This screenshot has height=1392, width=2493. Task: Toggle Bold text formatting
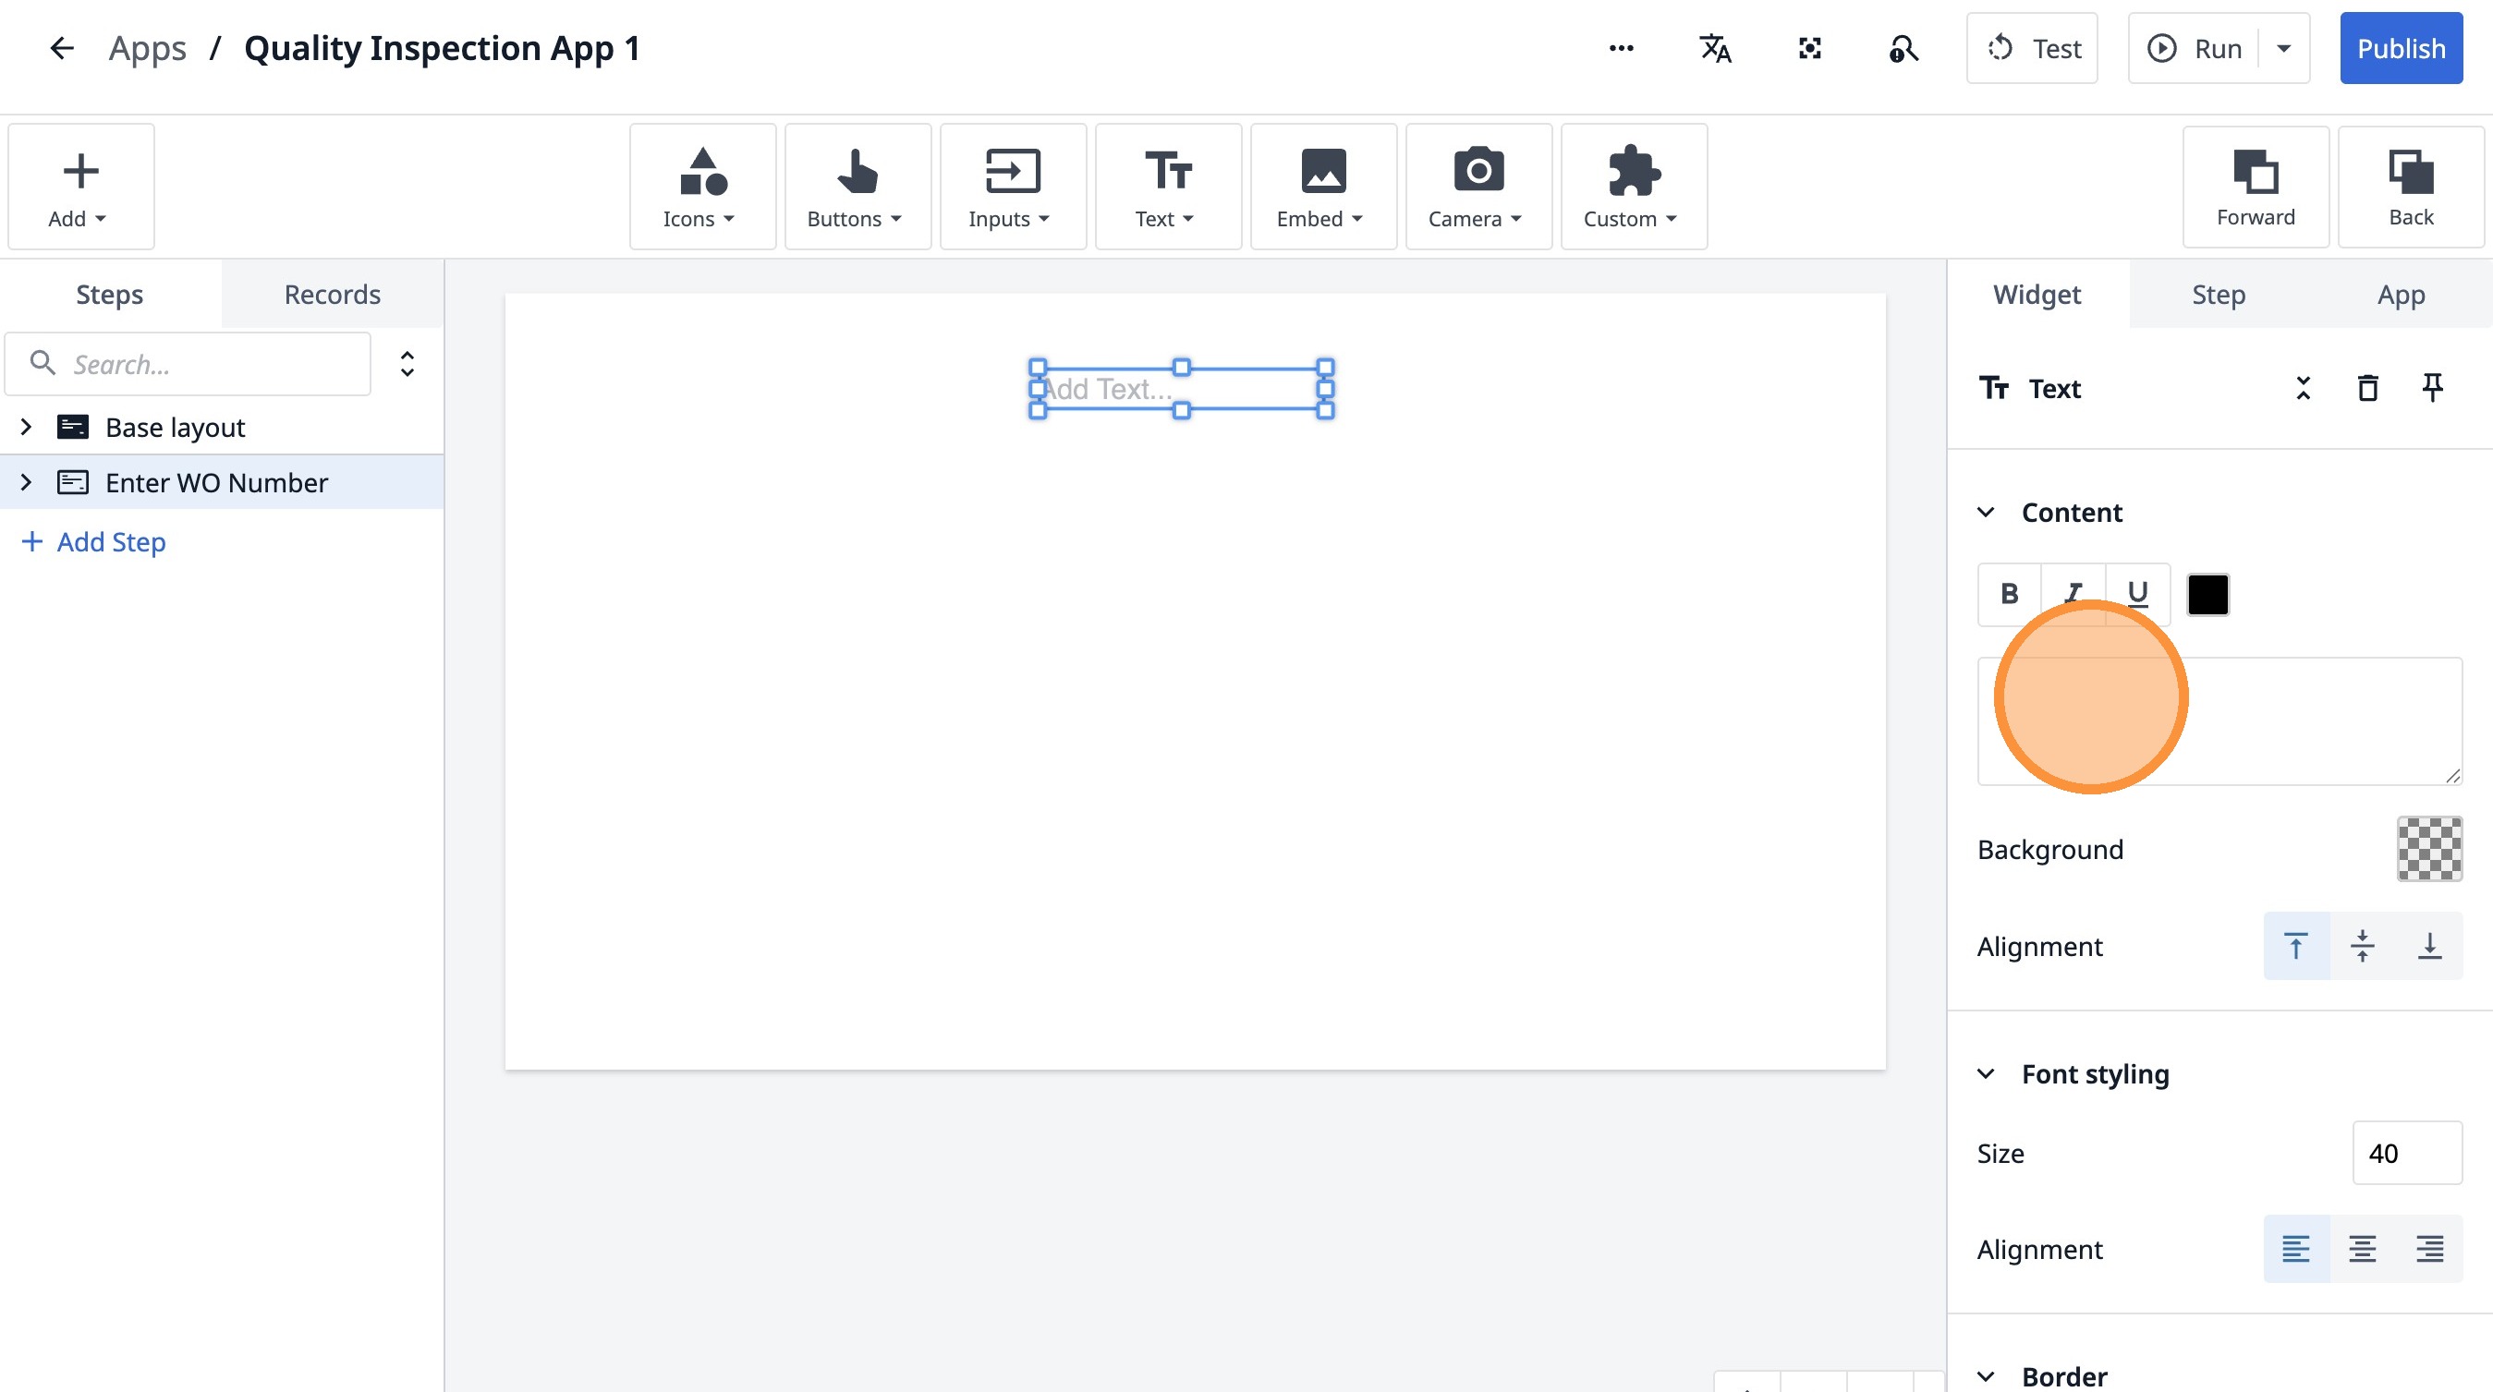click(2009, 594)
